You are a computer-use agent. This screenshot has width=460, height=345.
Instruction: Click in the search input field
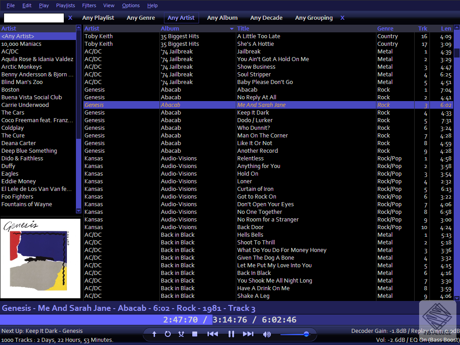(34, 18)
